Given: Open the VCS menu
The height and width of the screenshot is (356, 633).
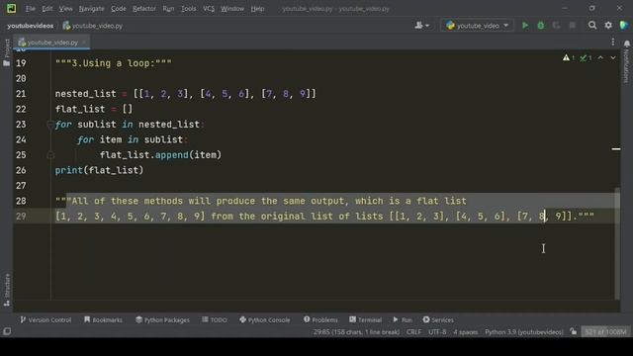Looking at the screenshot, I should 209,9.
